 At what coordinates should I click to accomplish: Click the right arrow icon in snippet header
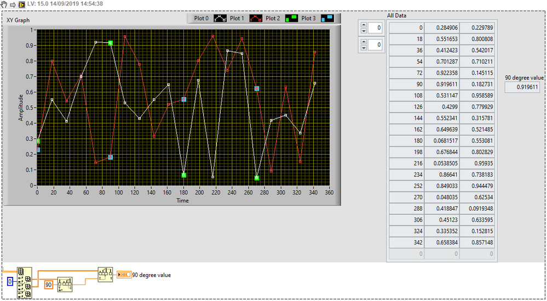(13, 4)
